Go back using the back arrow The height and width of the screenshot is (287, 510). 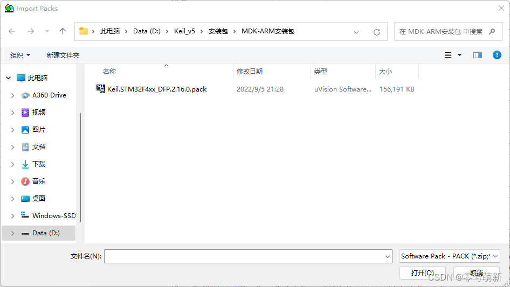(12, 31)
